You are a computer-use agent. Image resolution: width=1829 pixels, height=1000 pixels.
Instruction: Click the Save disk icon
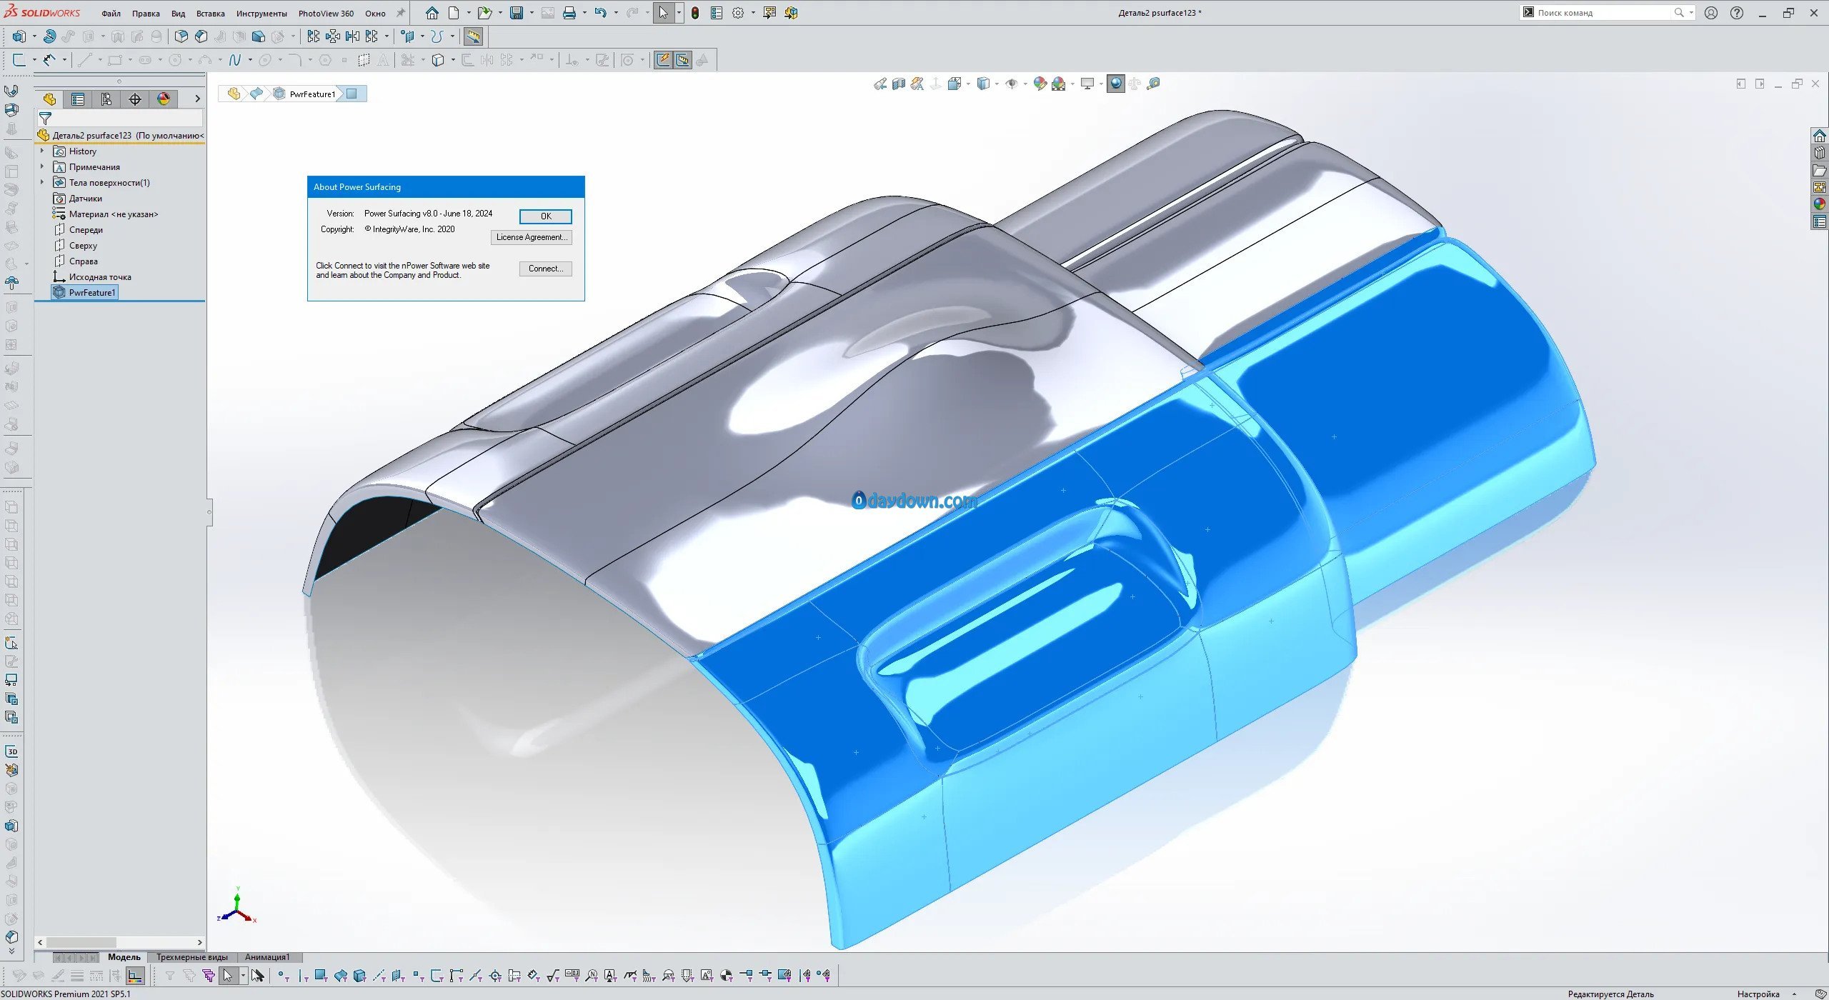(516, 13)
